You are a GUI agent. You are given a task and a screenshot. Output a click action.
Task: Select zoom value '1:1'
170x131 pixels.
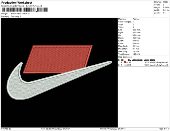point(164,13)
